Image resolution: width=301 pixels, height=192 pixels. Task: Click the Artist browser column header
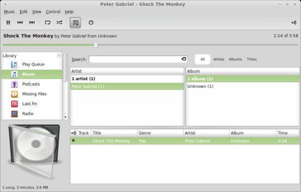(127, 71)
